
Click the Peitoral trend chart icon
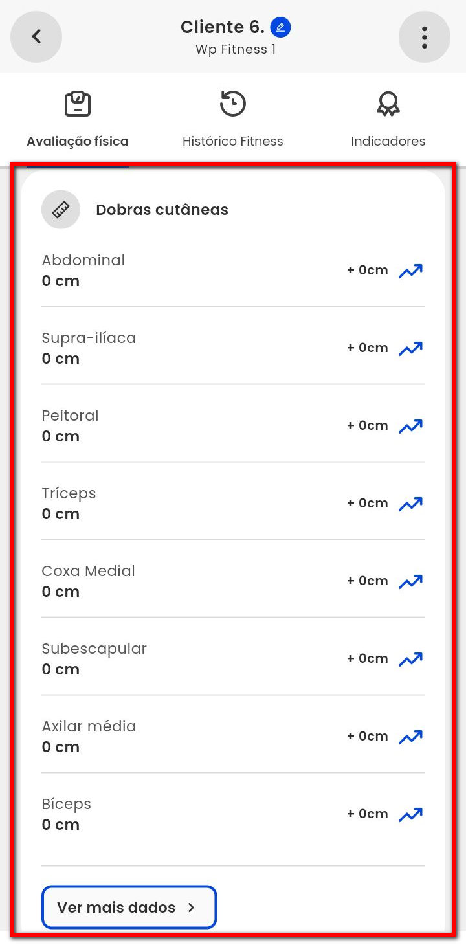click(x=410, y=426)
